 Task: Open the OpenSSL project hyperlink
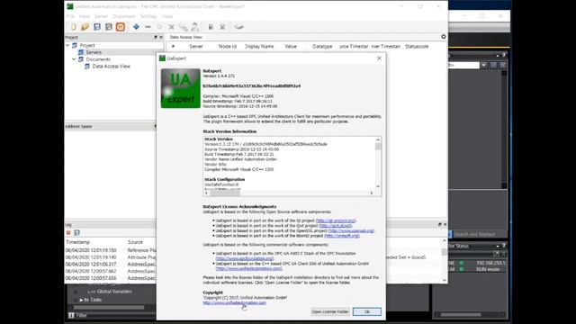[351, 231]
